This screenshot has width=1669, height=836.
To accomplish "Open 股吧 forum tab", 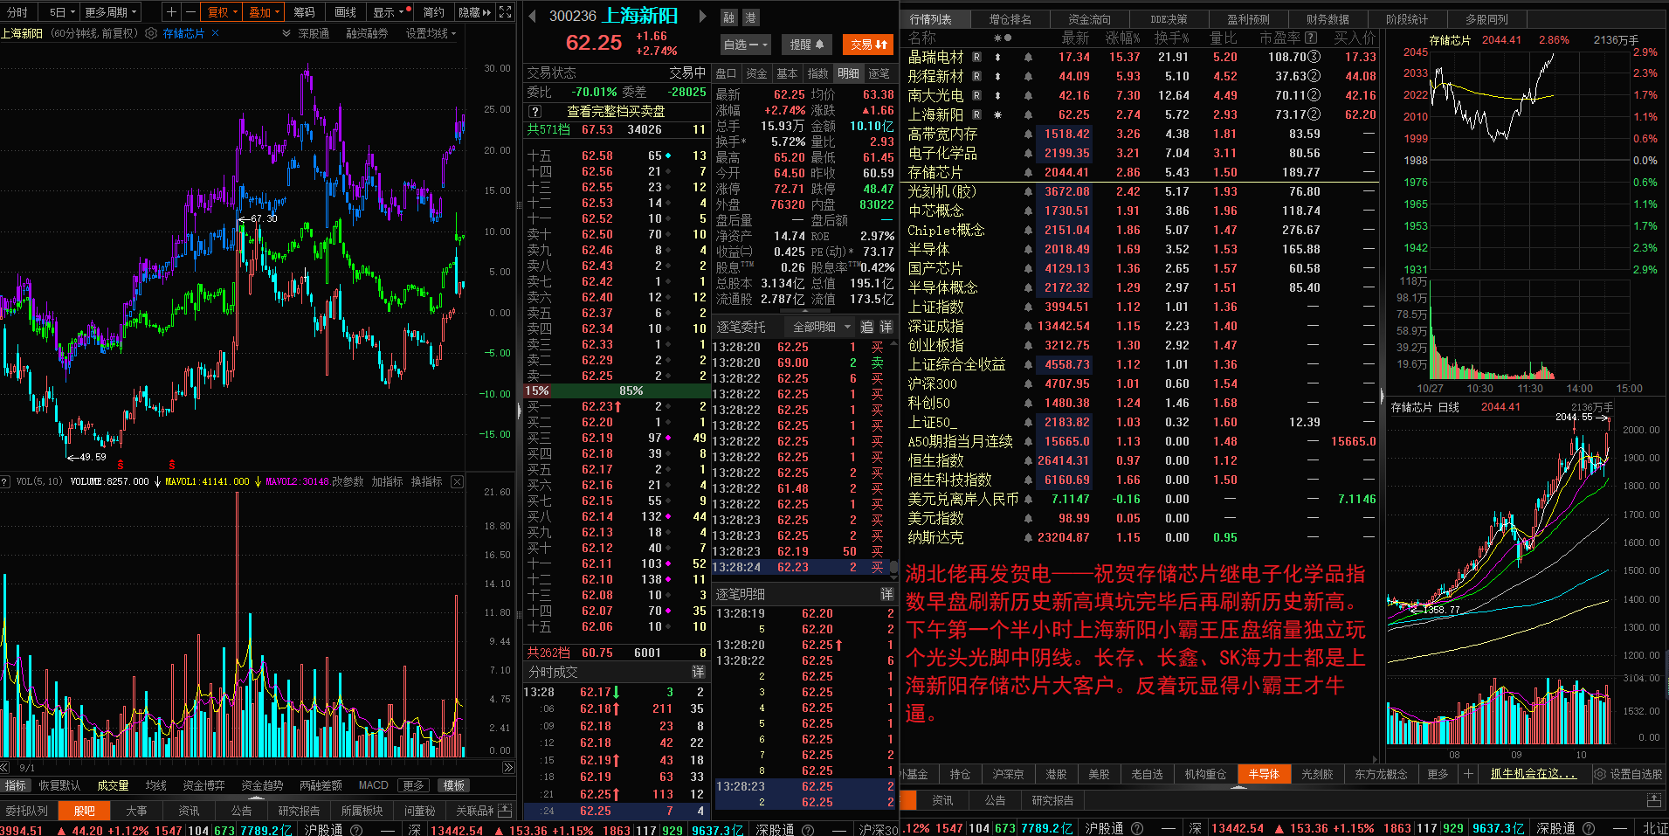I will pyautogui.click(x=84, y=811).
